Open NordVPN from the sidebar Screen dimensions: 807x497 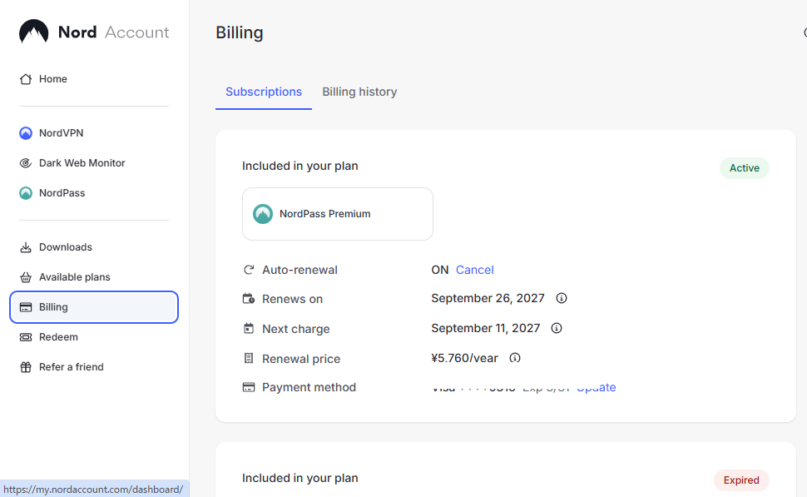[x=94, y=133]
